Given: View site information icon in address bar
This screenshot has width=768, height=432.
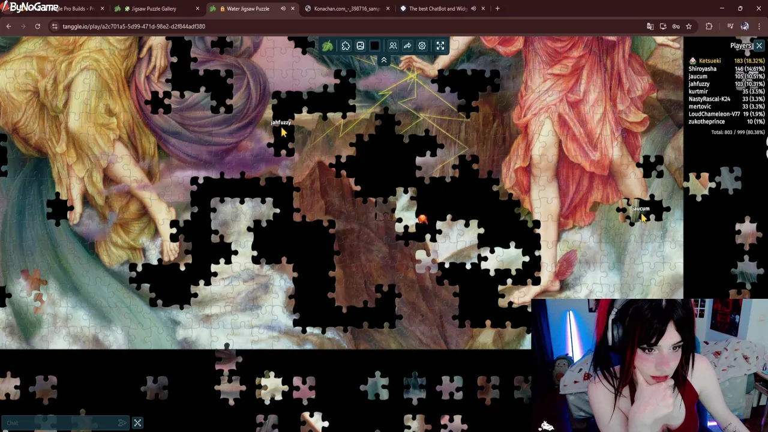Looking at the screenshot, I should [x=55, y=26].
